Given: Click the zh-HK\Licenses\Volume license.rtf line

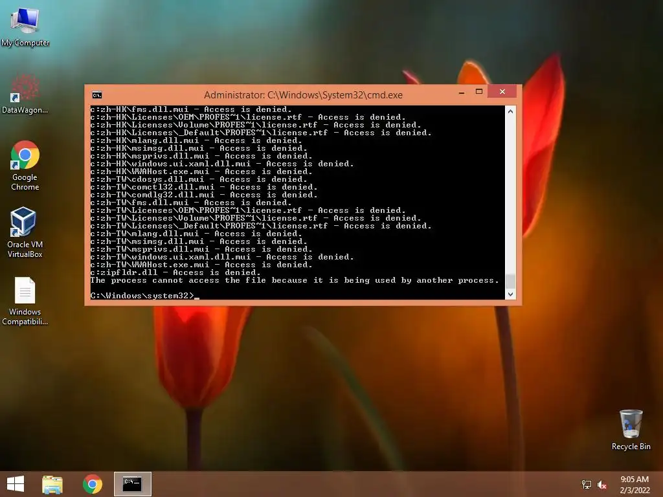Looking at the screenshot, I should click(256, 125).
